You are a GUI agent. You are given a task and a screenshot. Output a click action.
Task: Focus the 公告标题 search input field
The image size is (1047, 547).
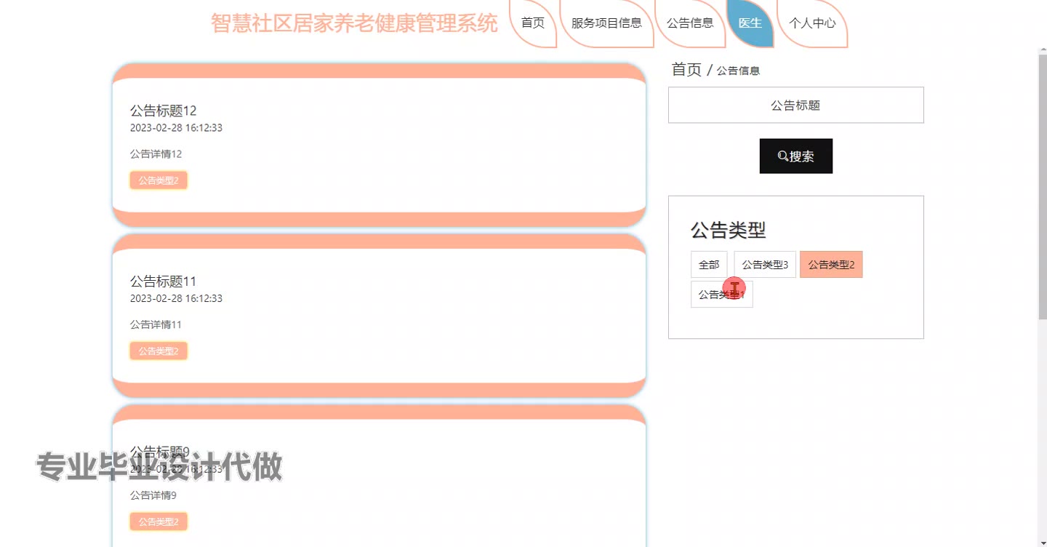tap(796, 105)
